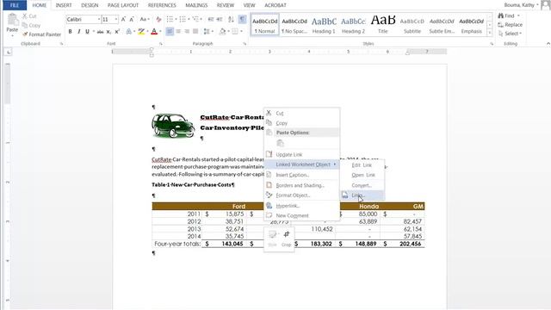Apply the Heading 2 style
The height and width of the screenshot is (310, 551).
coord(354,25)
